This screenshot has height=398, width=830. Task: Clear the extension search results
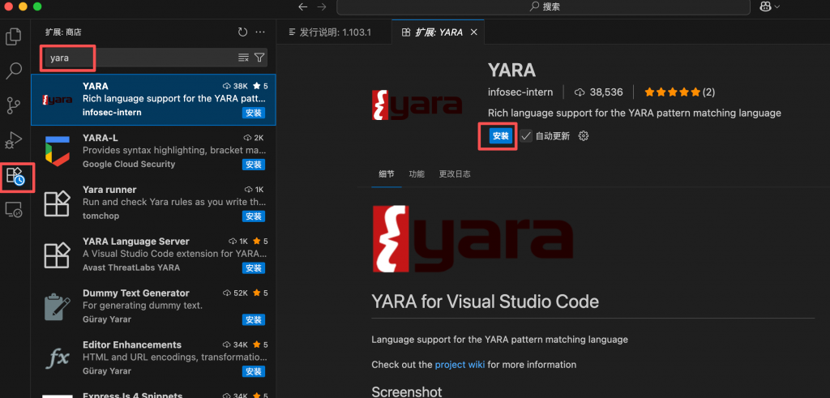pyautogui.click(x=243, y=58)
